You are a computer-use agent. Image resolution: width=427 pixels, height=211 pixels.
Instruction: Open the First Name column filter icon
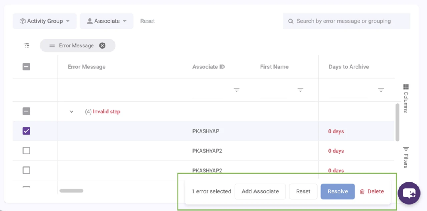click(300, 90)
